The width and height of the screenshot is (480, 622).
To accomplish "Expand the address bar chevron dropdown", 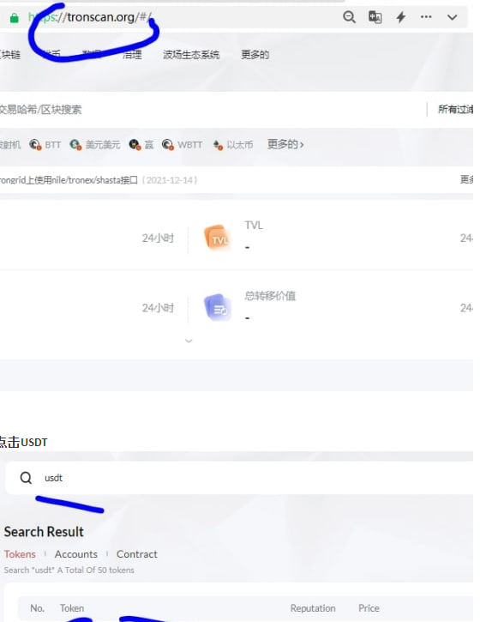I will [x=453, y=17].
